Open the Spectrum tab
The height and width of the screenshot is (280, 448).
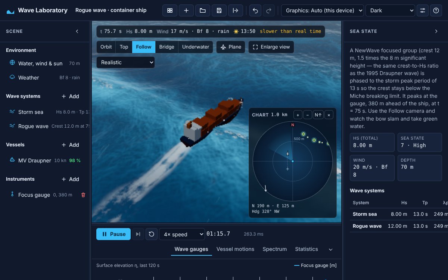pos(275,249)
